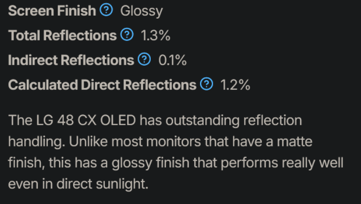
Task: Select the Total Reflections label text
Action: click(x=63, y=35)
